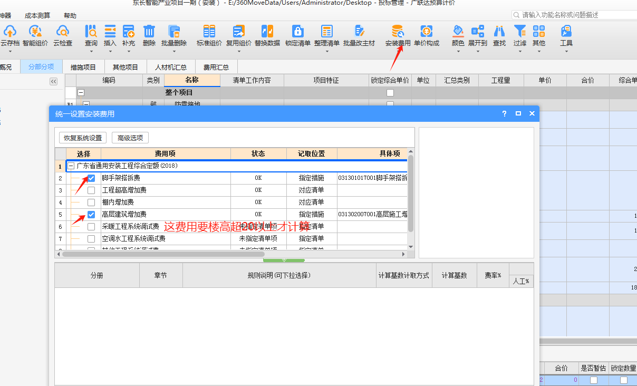Toggle the 锁定数量 checkbox at bottom right
This screenshot has height=386, width=637.
(624, 380)
